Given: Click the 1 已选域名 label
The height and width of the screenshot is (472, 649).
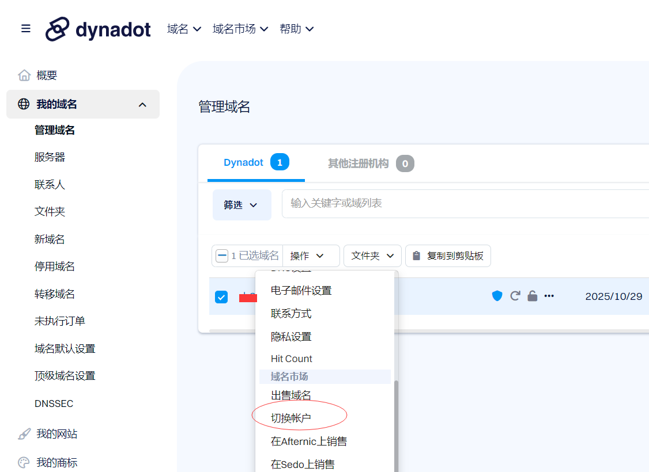Looking at the screenshot, I should click(255, 256).
